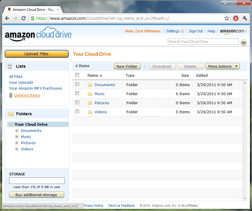Open the Documents folder link in file list
The height and width of the screenshot is (211, 252).
[x=105, y=85]
